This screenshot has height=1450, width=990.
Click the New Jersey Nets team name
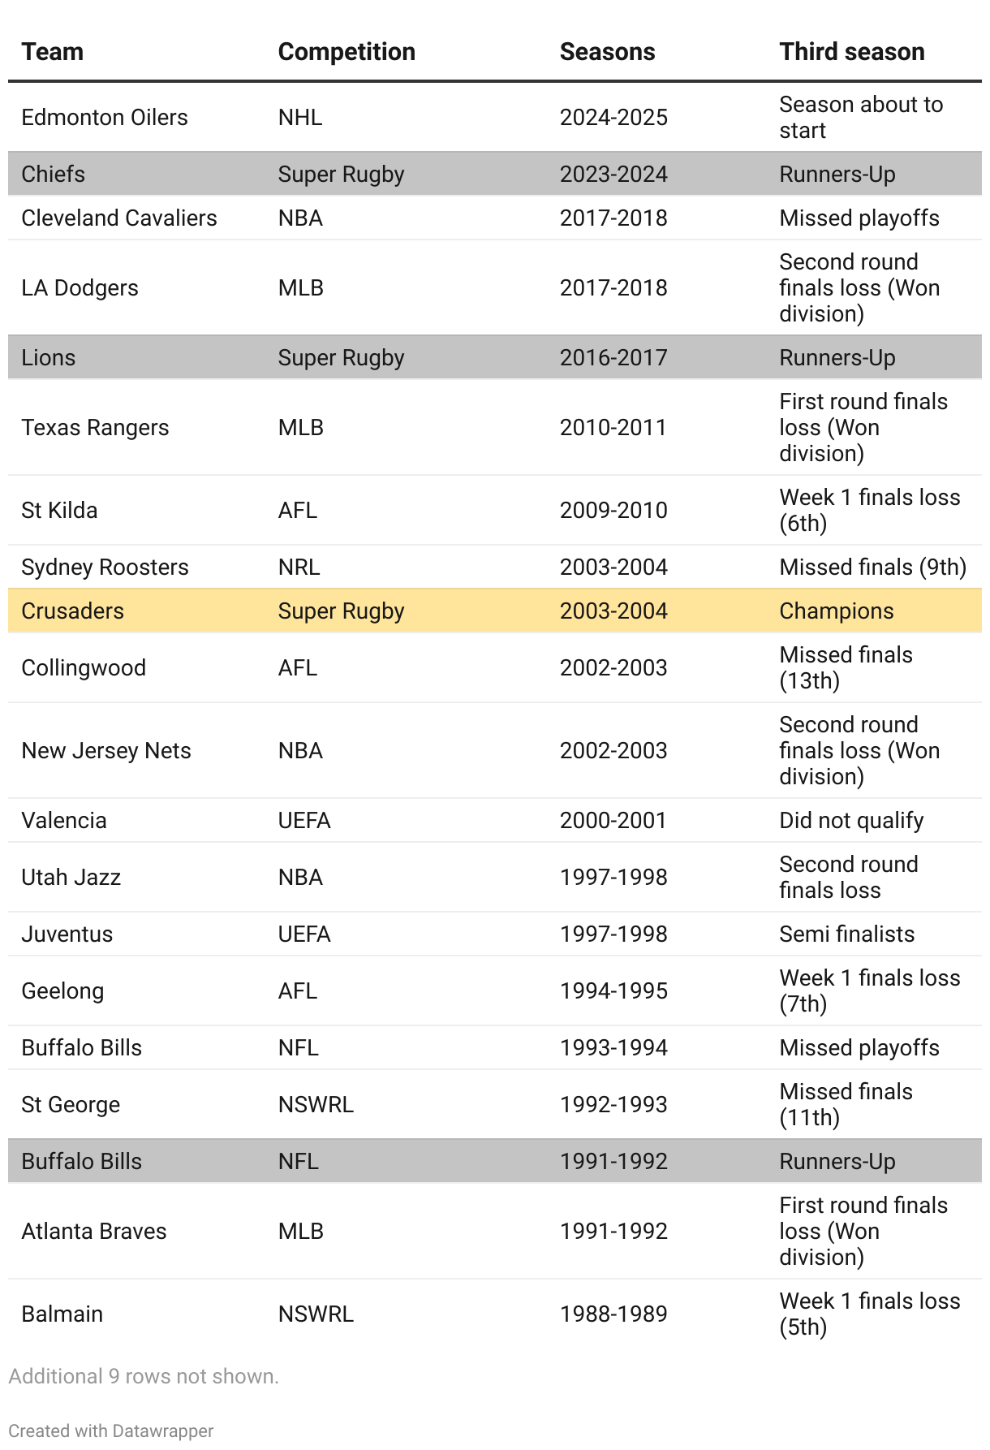click(106, 751)
